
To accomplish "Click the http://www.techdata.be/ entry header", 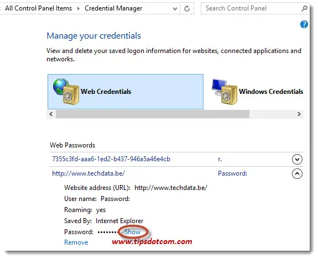I will coord(88,173).
